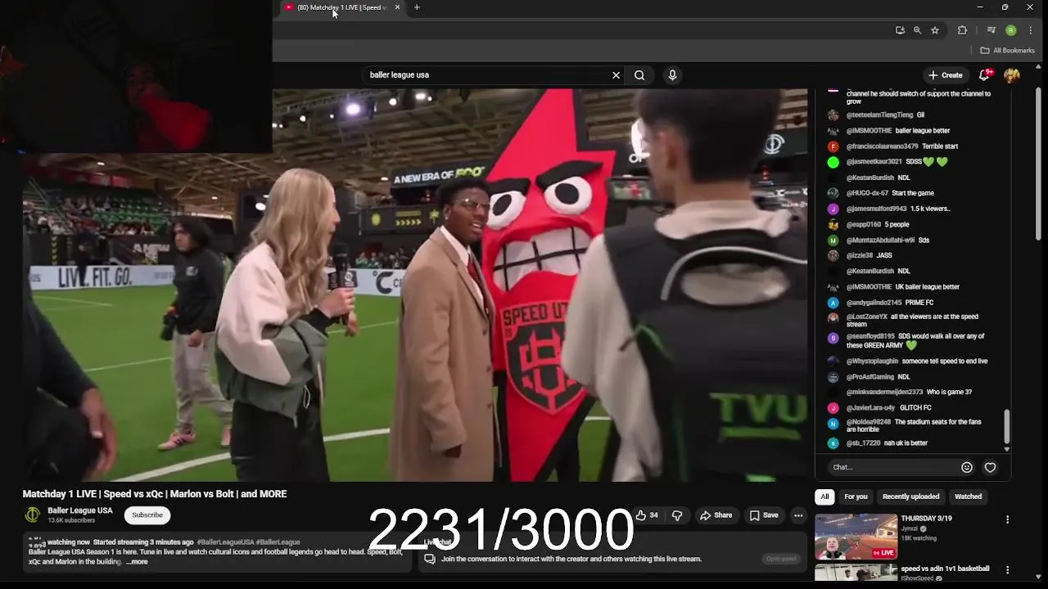1048x589 pixels.
Task: Open the YouTube account avatar menu
Action: [x=1012, y=75]
